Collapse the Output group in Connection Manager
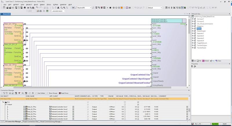The image size is (232, 126). (6, 105)
